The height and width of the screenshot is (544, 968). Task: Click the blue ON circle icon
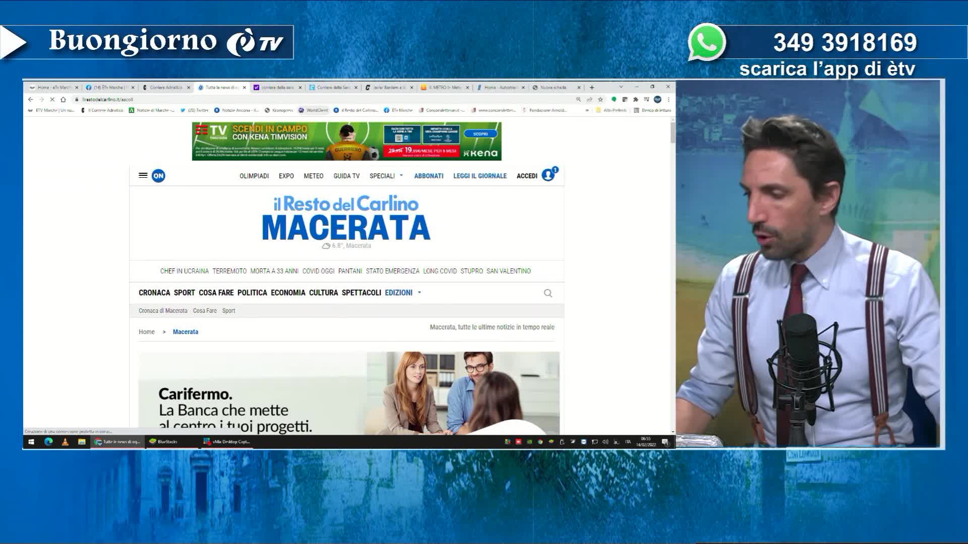(158, 176)
